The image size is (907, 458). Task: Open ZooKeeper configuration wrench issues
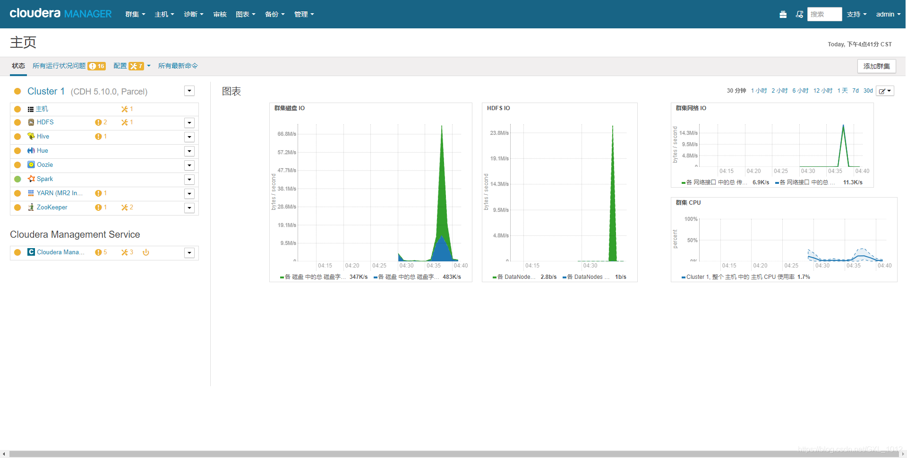[x=127, y=207]
